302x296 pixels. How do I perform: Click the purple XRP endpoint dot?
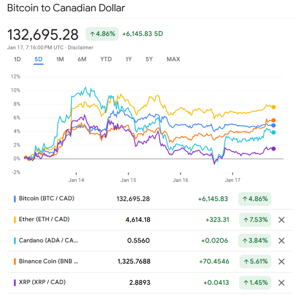[274, 149]
